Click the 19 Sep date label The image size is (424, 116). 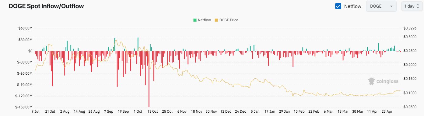tap(124, 112)
